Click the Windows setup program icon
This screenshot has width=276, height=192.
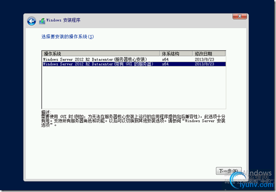point(42,21)
